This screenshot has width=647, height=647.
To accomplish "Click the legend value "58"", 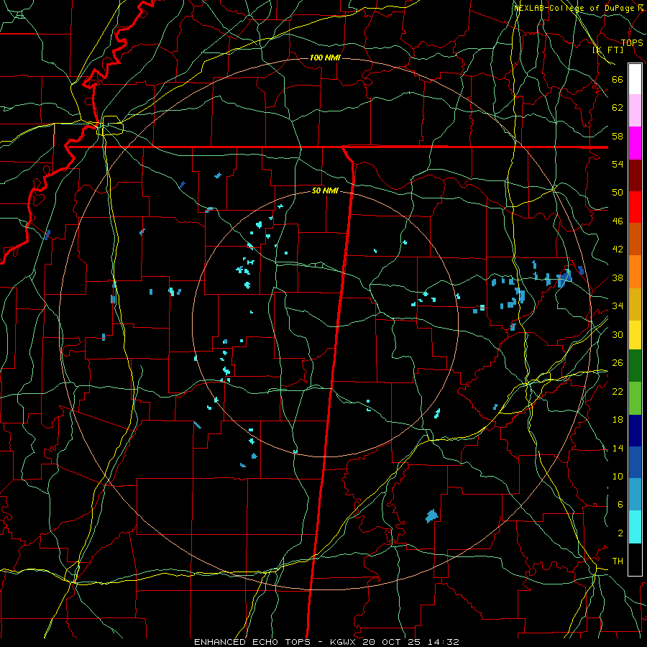I will (x=618, y=136).
